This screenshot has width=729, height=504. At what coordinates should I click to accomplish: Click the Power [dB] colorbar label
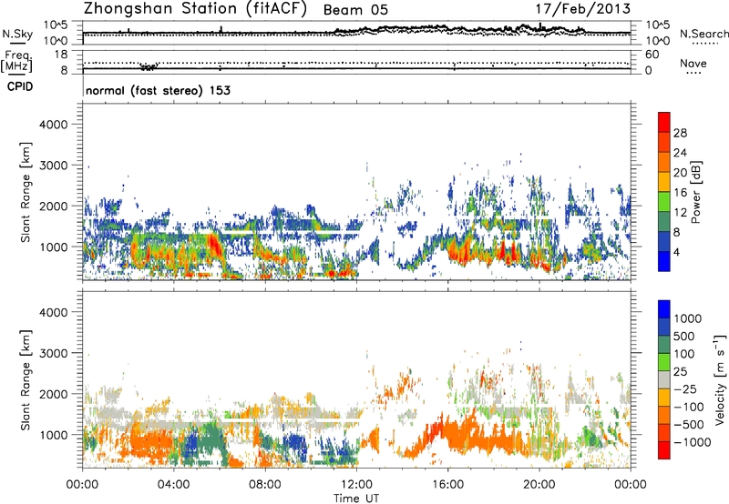coord(695,192)
